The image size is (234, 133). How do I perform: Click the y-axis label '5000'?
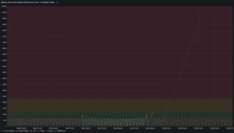coord(4,66)
